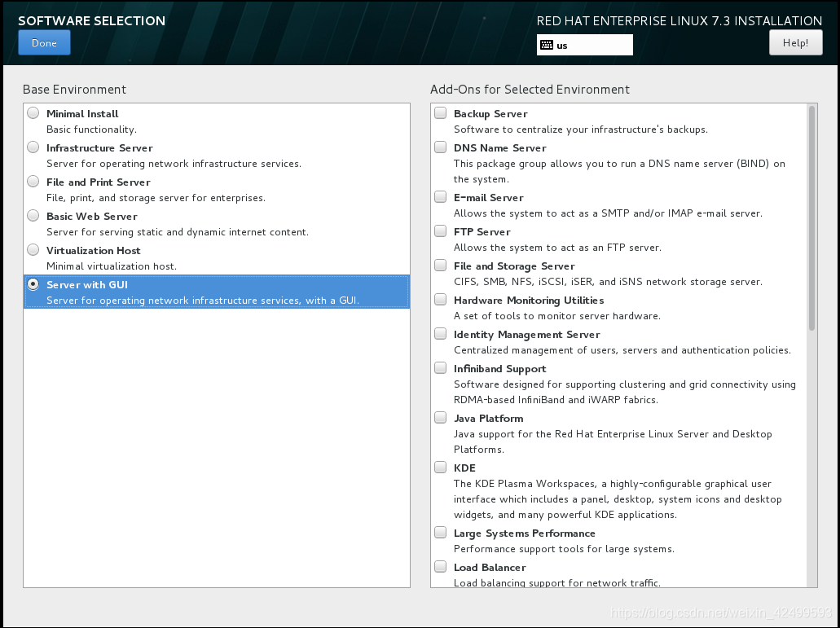Click 'Performance support tools for large systems' text
This screenshot has width=840, height=628.
[563, 549]
